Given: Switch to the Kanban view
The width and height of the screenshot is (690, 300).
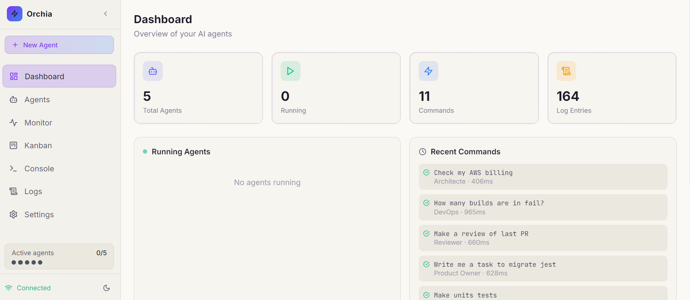Looking at the screenshot, I should pos(59,145).
